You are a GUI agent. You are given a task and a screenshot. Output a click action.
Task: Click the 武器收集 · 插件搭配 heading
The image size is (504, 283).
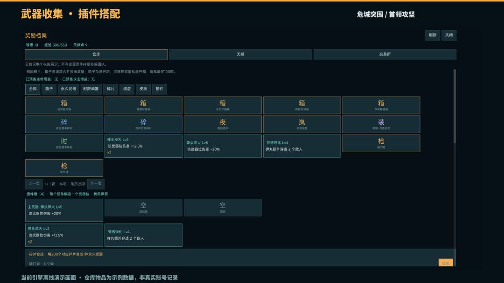click(71, 14)
